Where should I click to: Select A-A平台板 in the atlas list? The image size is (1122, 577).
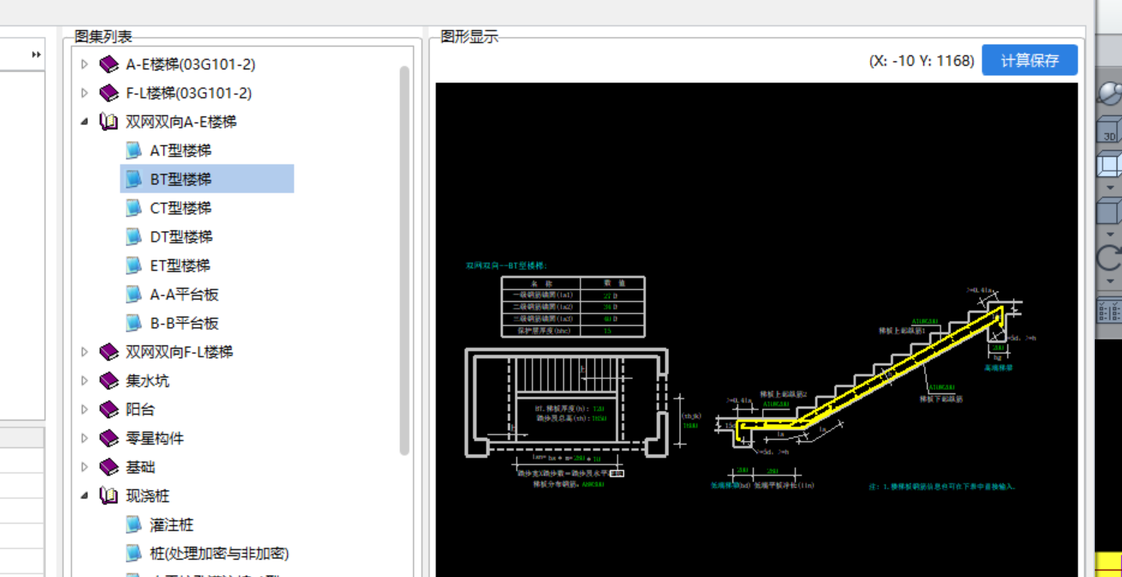184,294
